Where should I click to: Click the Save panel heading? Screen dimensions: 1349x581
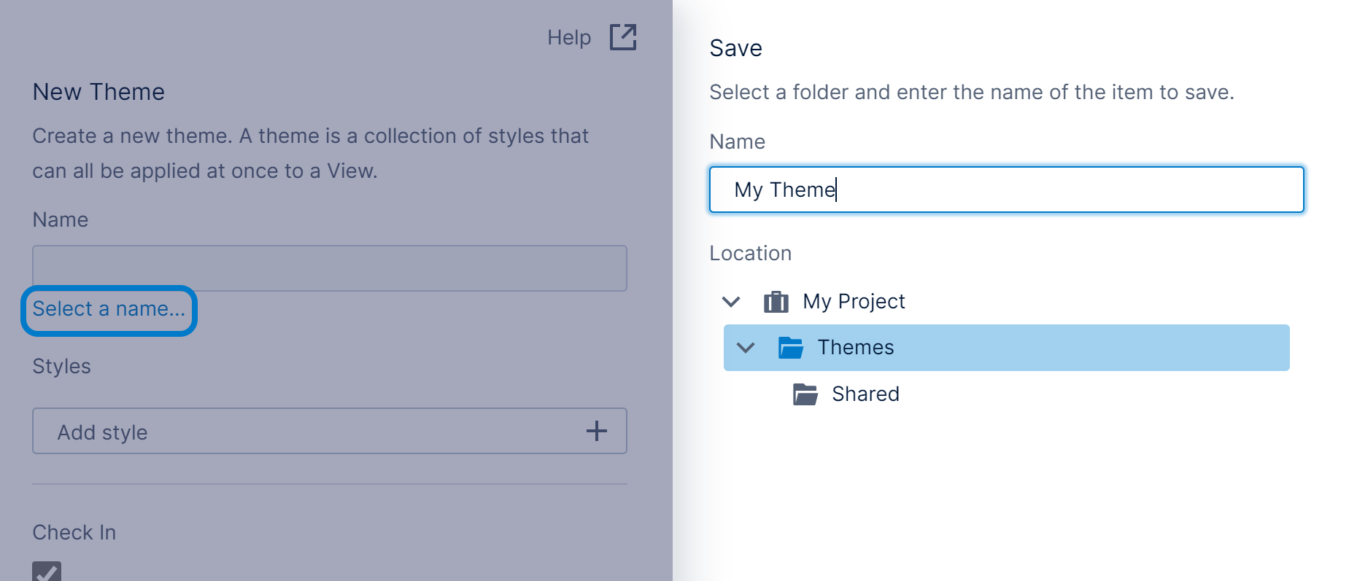pos(735,48)
